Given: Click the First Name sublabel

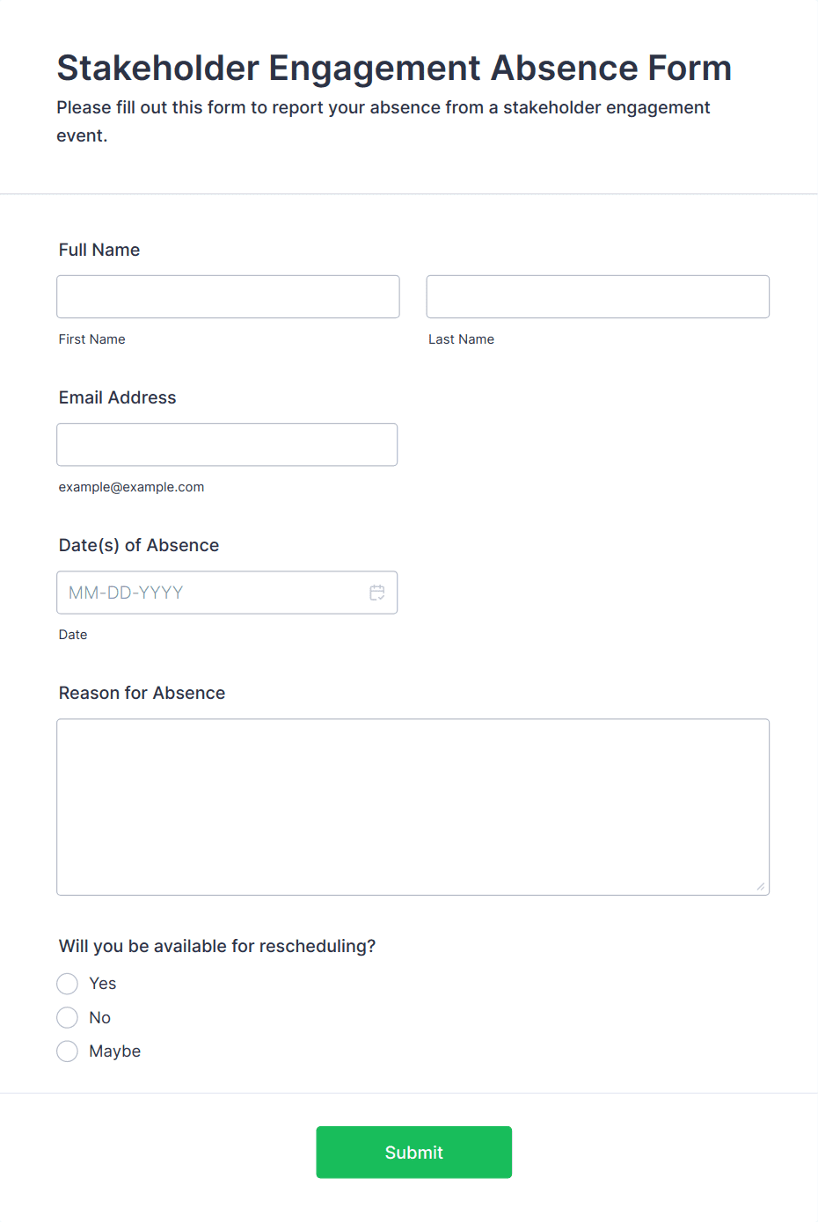Looking at the screenshot, I should 92,339.
